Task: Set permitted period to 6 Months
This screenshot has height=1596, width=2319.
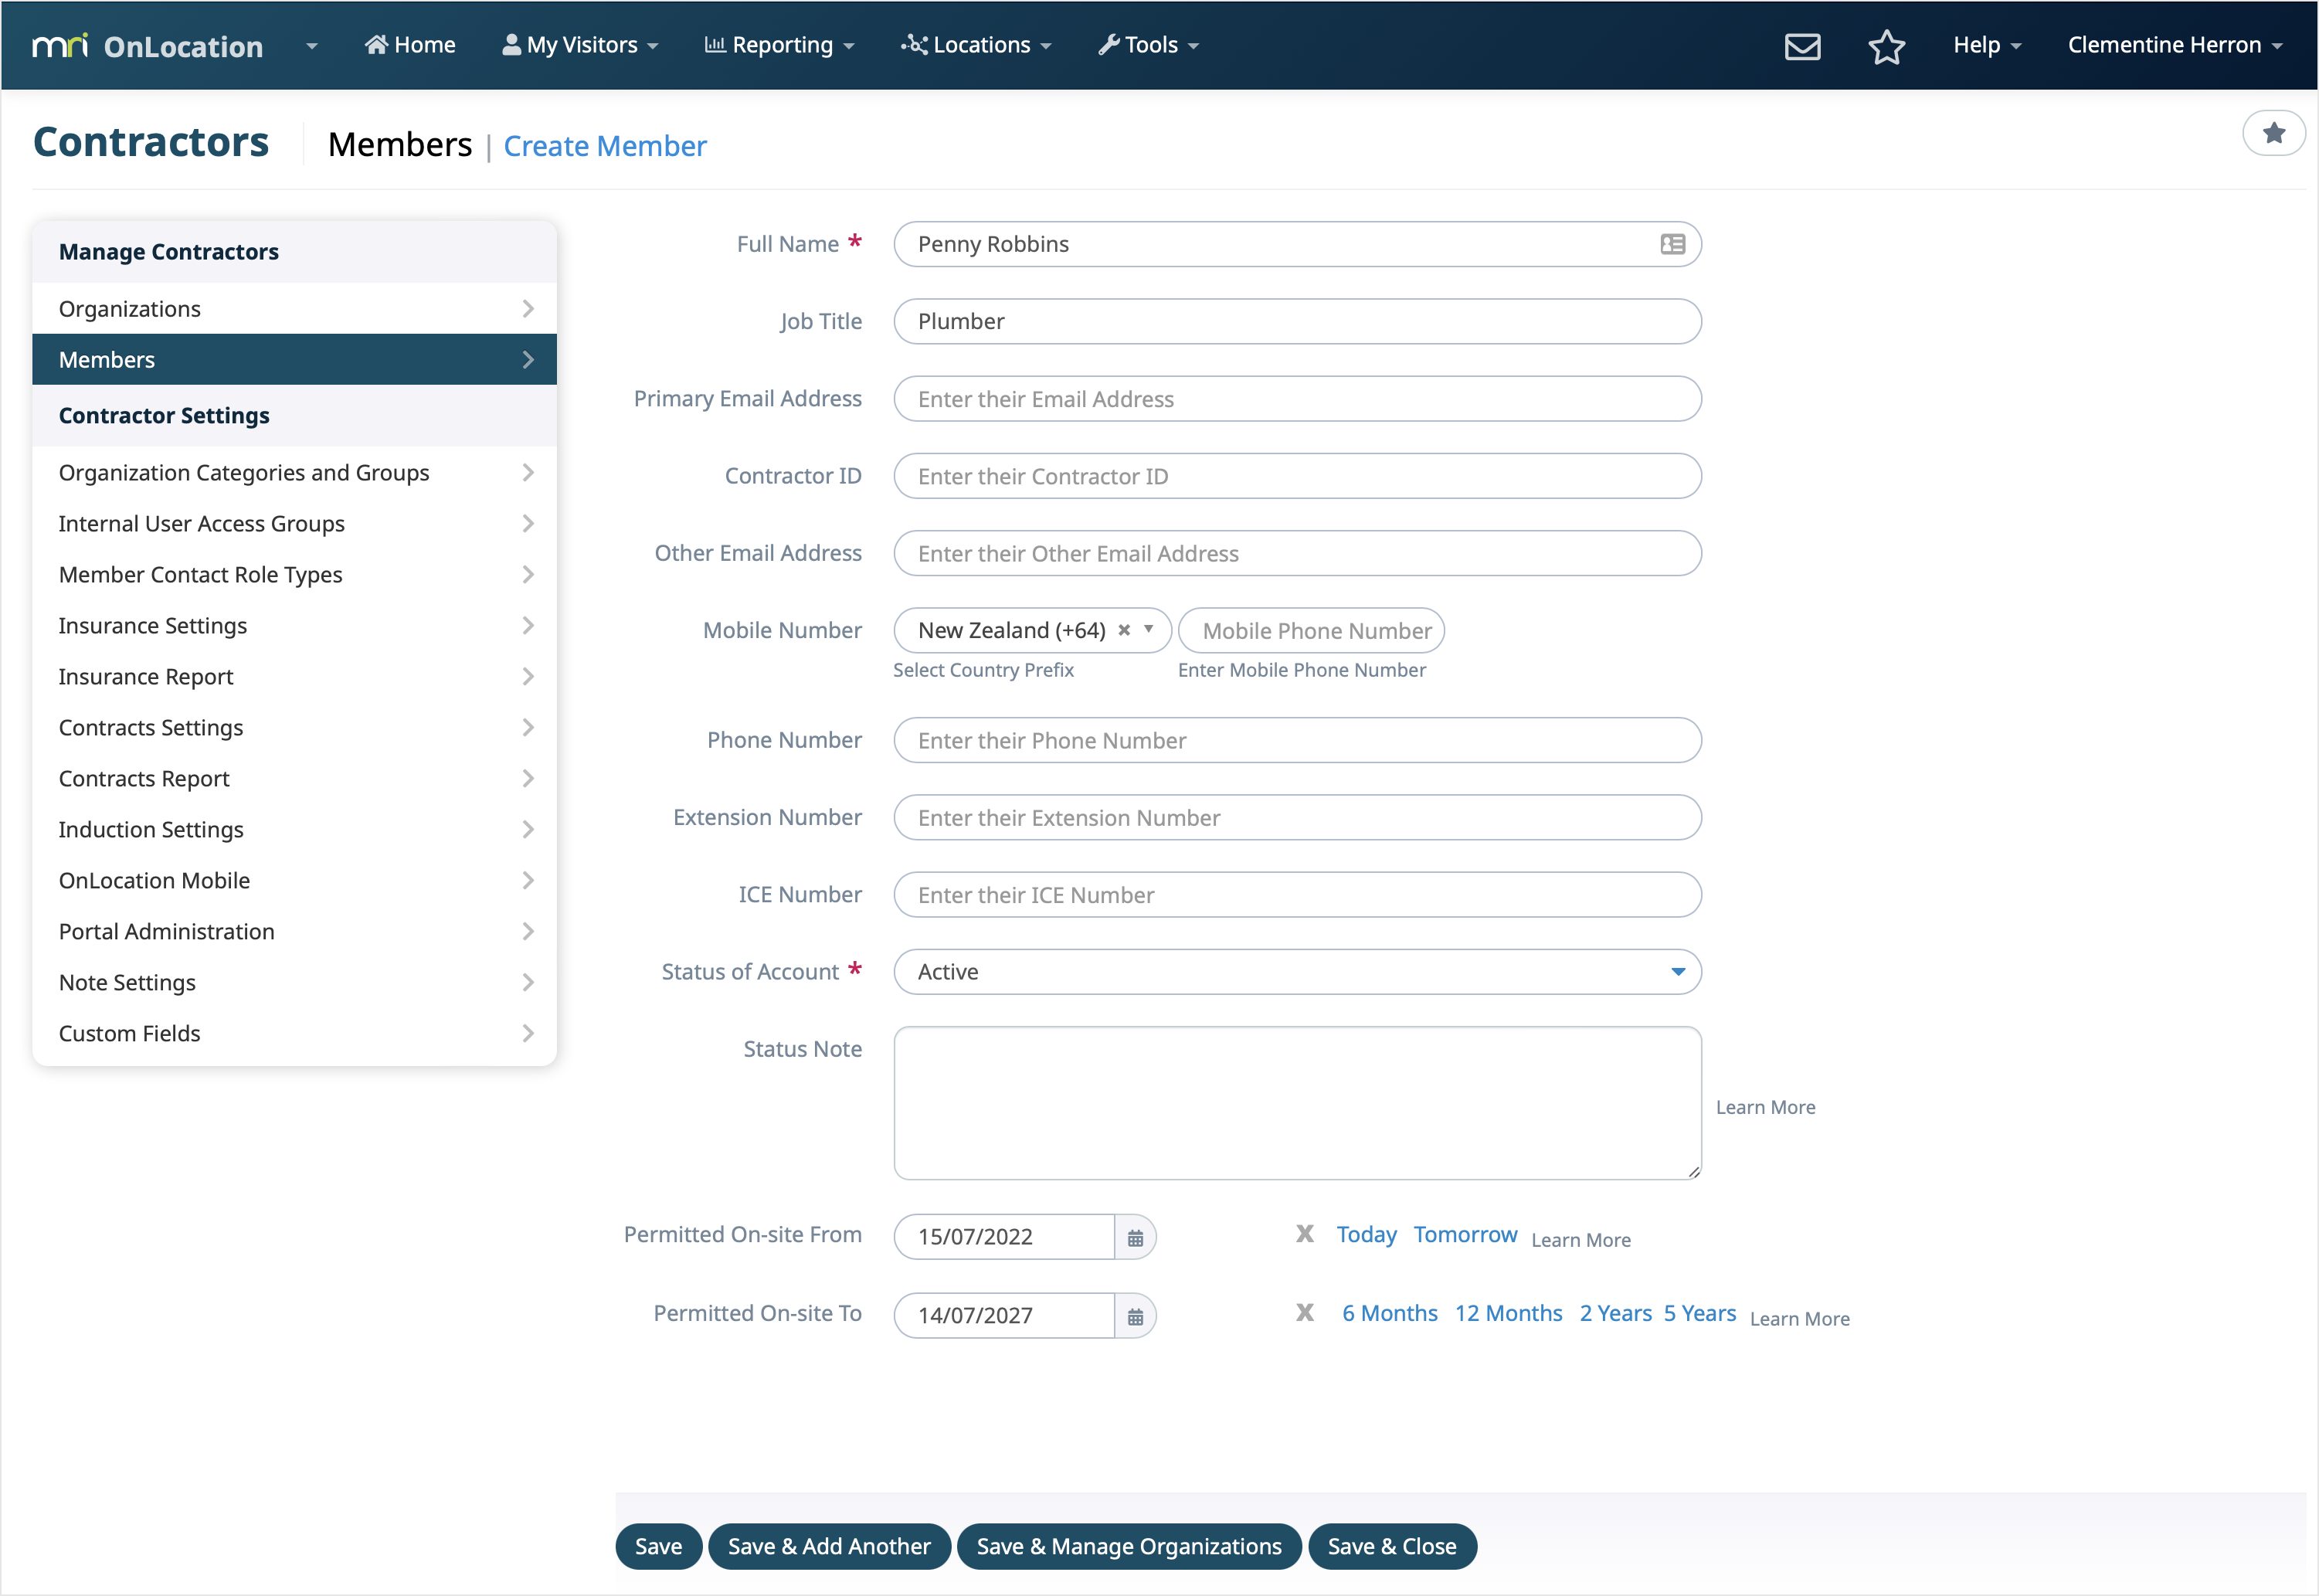Action: click(x=1390, y=1313)
